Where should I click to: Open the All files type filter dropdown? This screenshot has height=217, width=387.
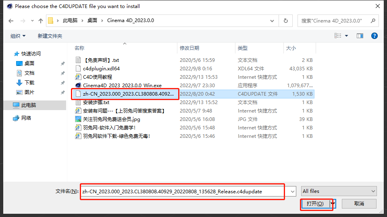339,191
